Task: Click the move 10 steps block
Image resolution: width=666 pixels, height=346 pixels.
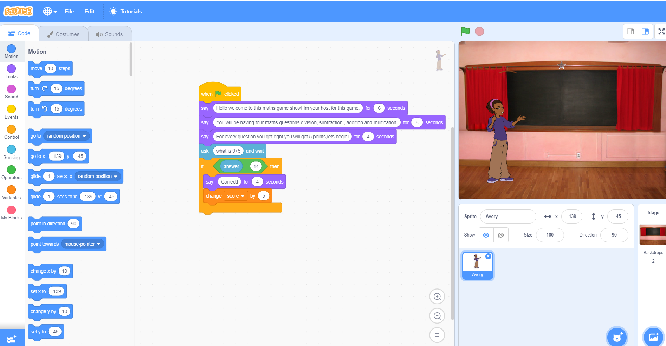Action: pos(50,69)
